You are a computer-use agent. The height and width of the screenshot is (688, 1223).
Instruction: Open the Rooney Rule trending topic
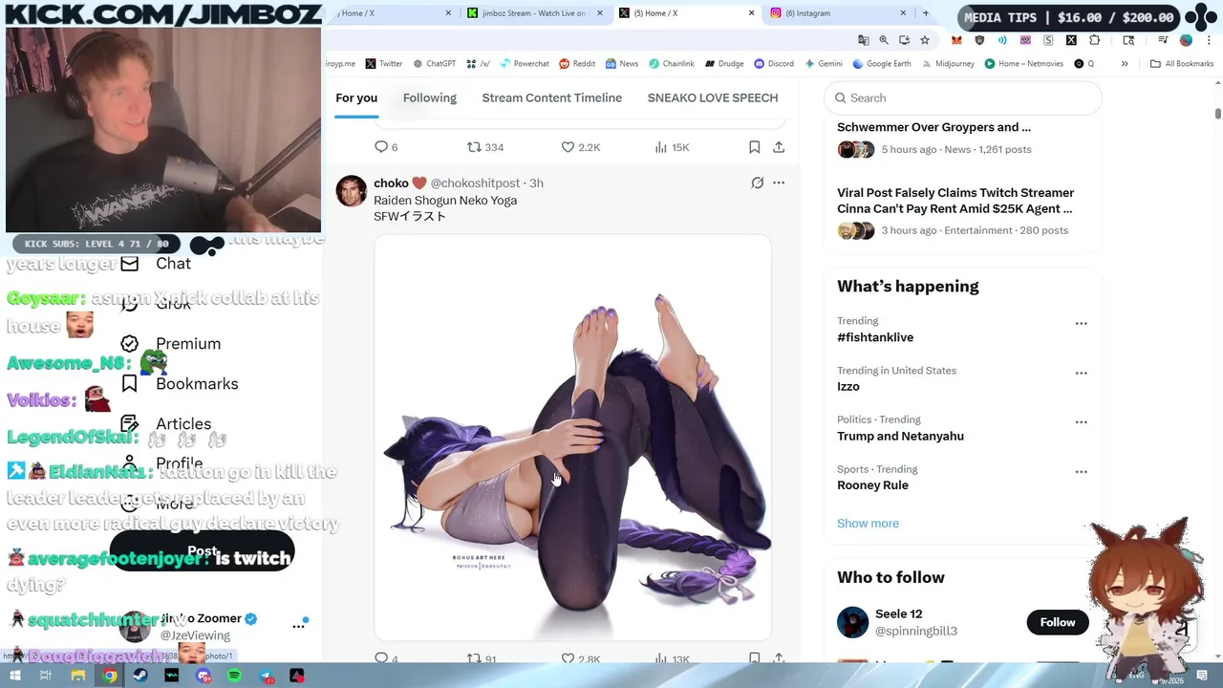tap(872, 484)
